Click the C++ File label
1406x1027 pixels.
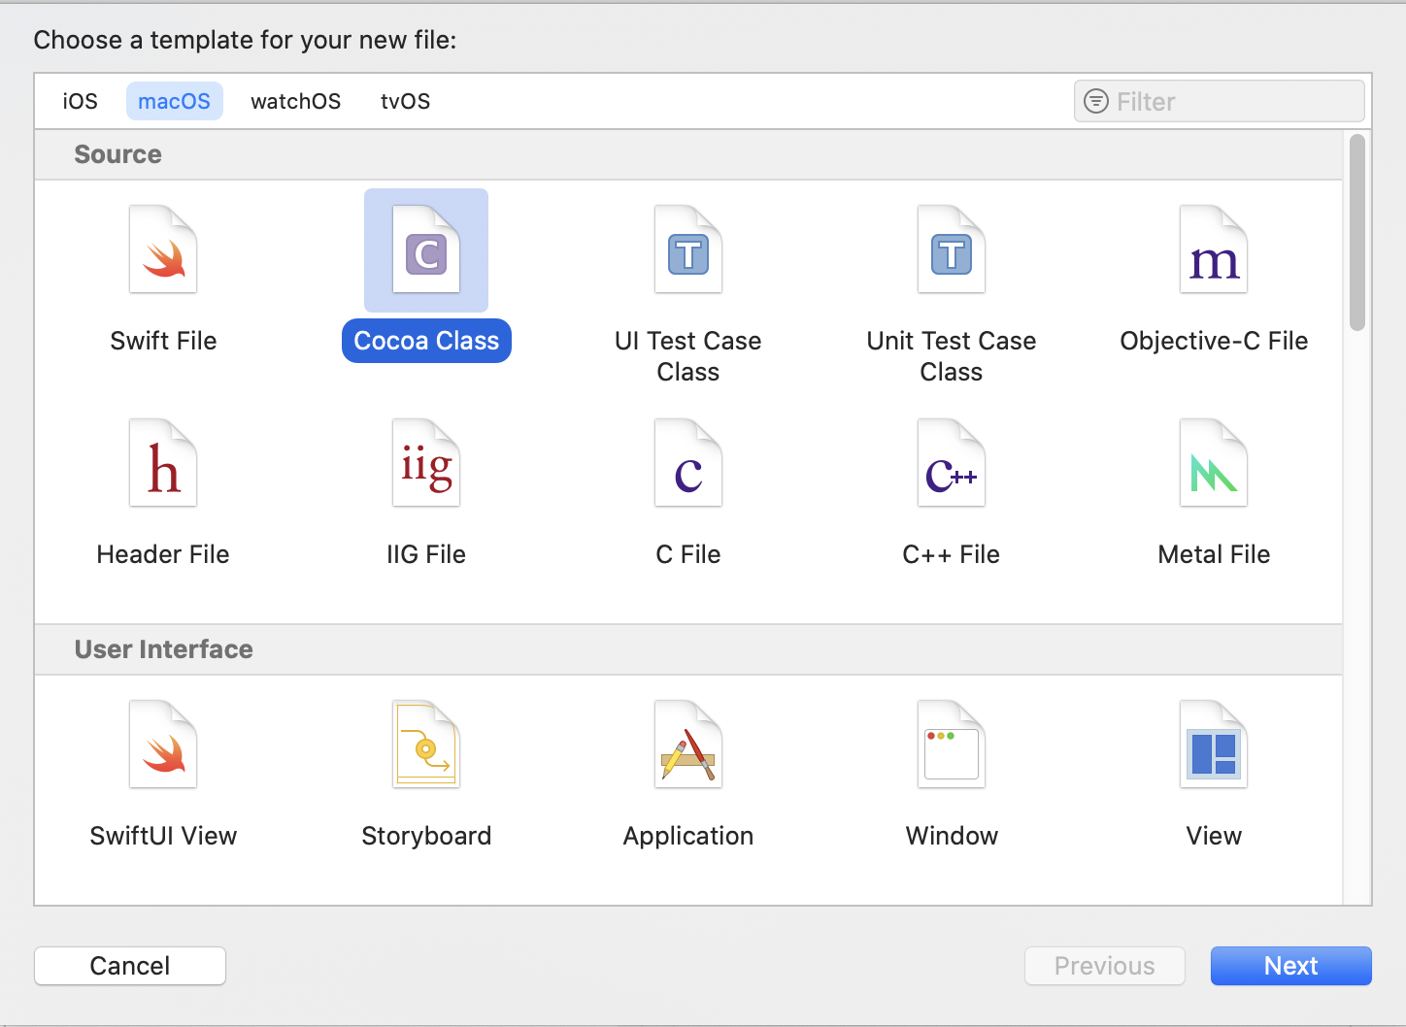click(952, 554)
